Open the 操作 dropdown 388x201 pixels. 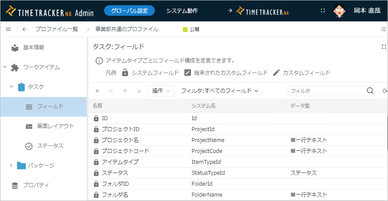click(161, 91)
